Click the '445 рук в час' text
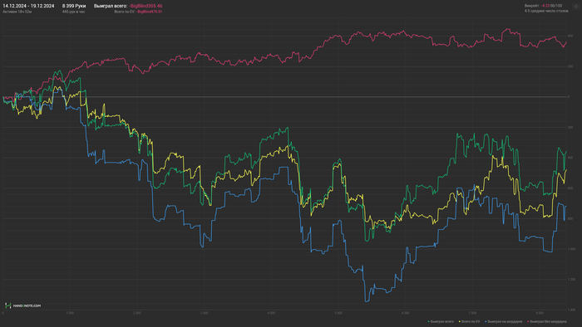 point(73,12)
